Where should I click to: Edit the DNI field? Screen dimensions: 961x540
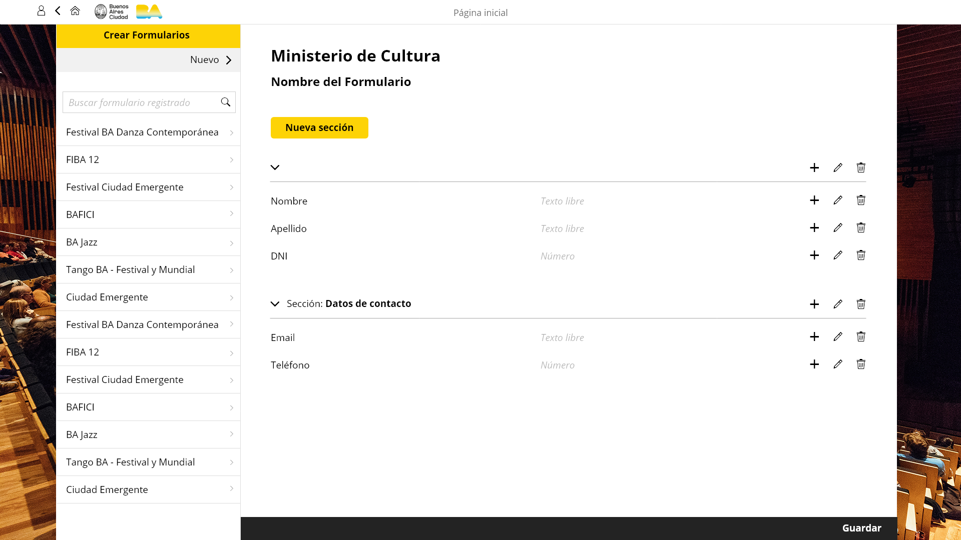click(838, 255)
